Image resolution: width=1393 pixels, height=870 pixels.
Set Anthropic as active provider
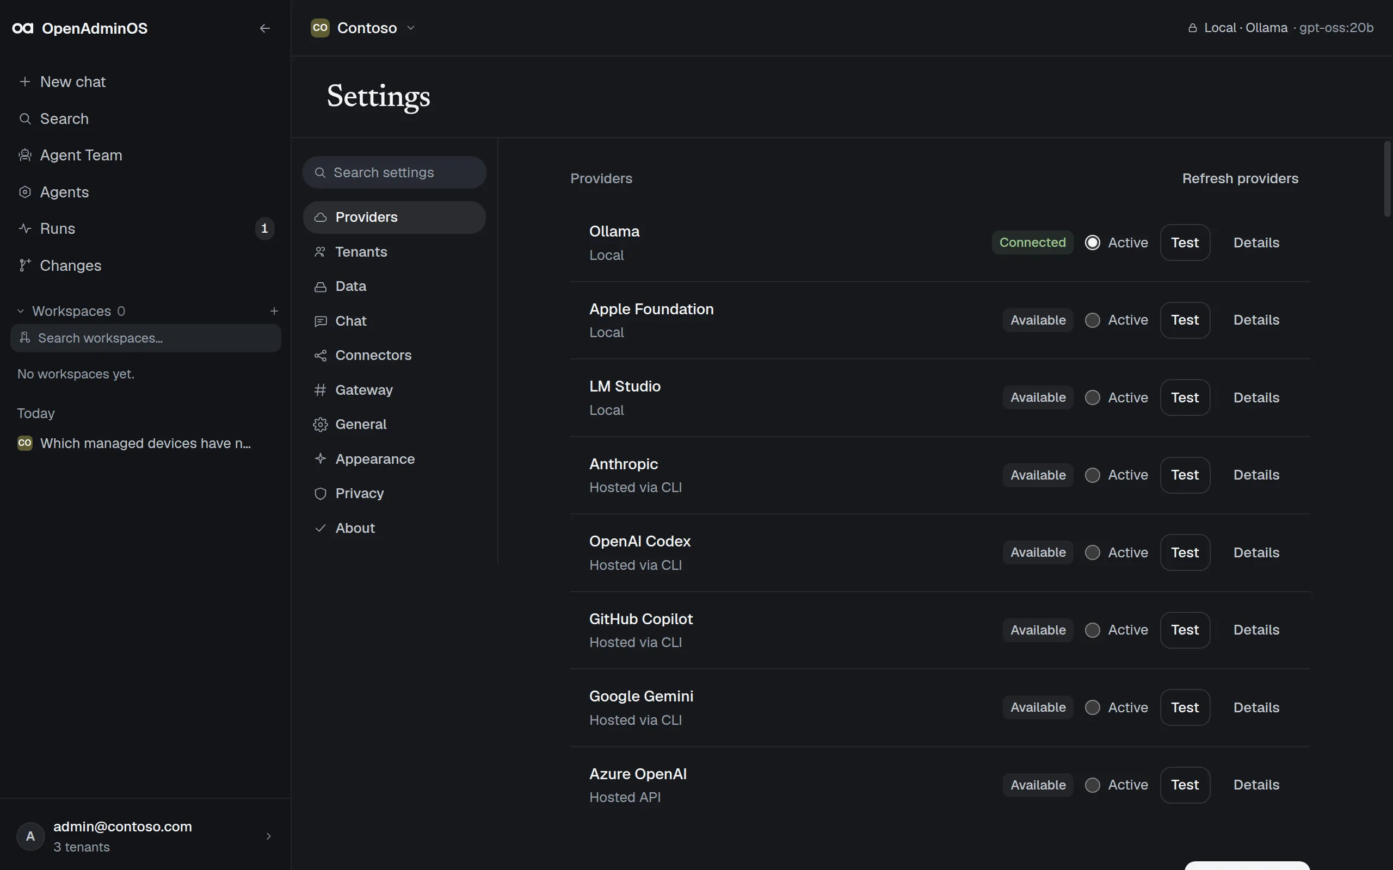point(1093,475)
